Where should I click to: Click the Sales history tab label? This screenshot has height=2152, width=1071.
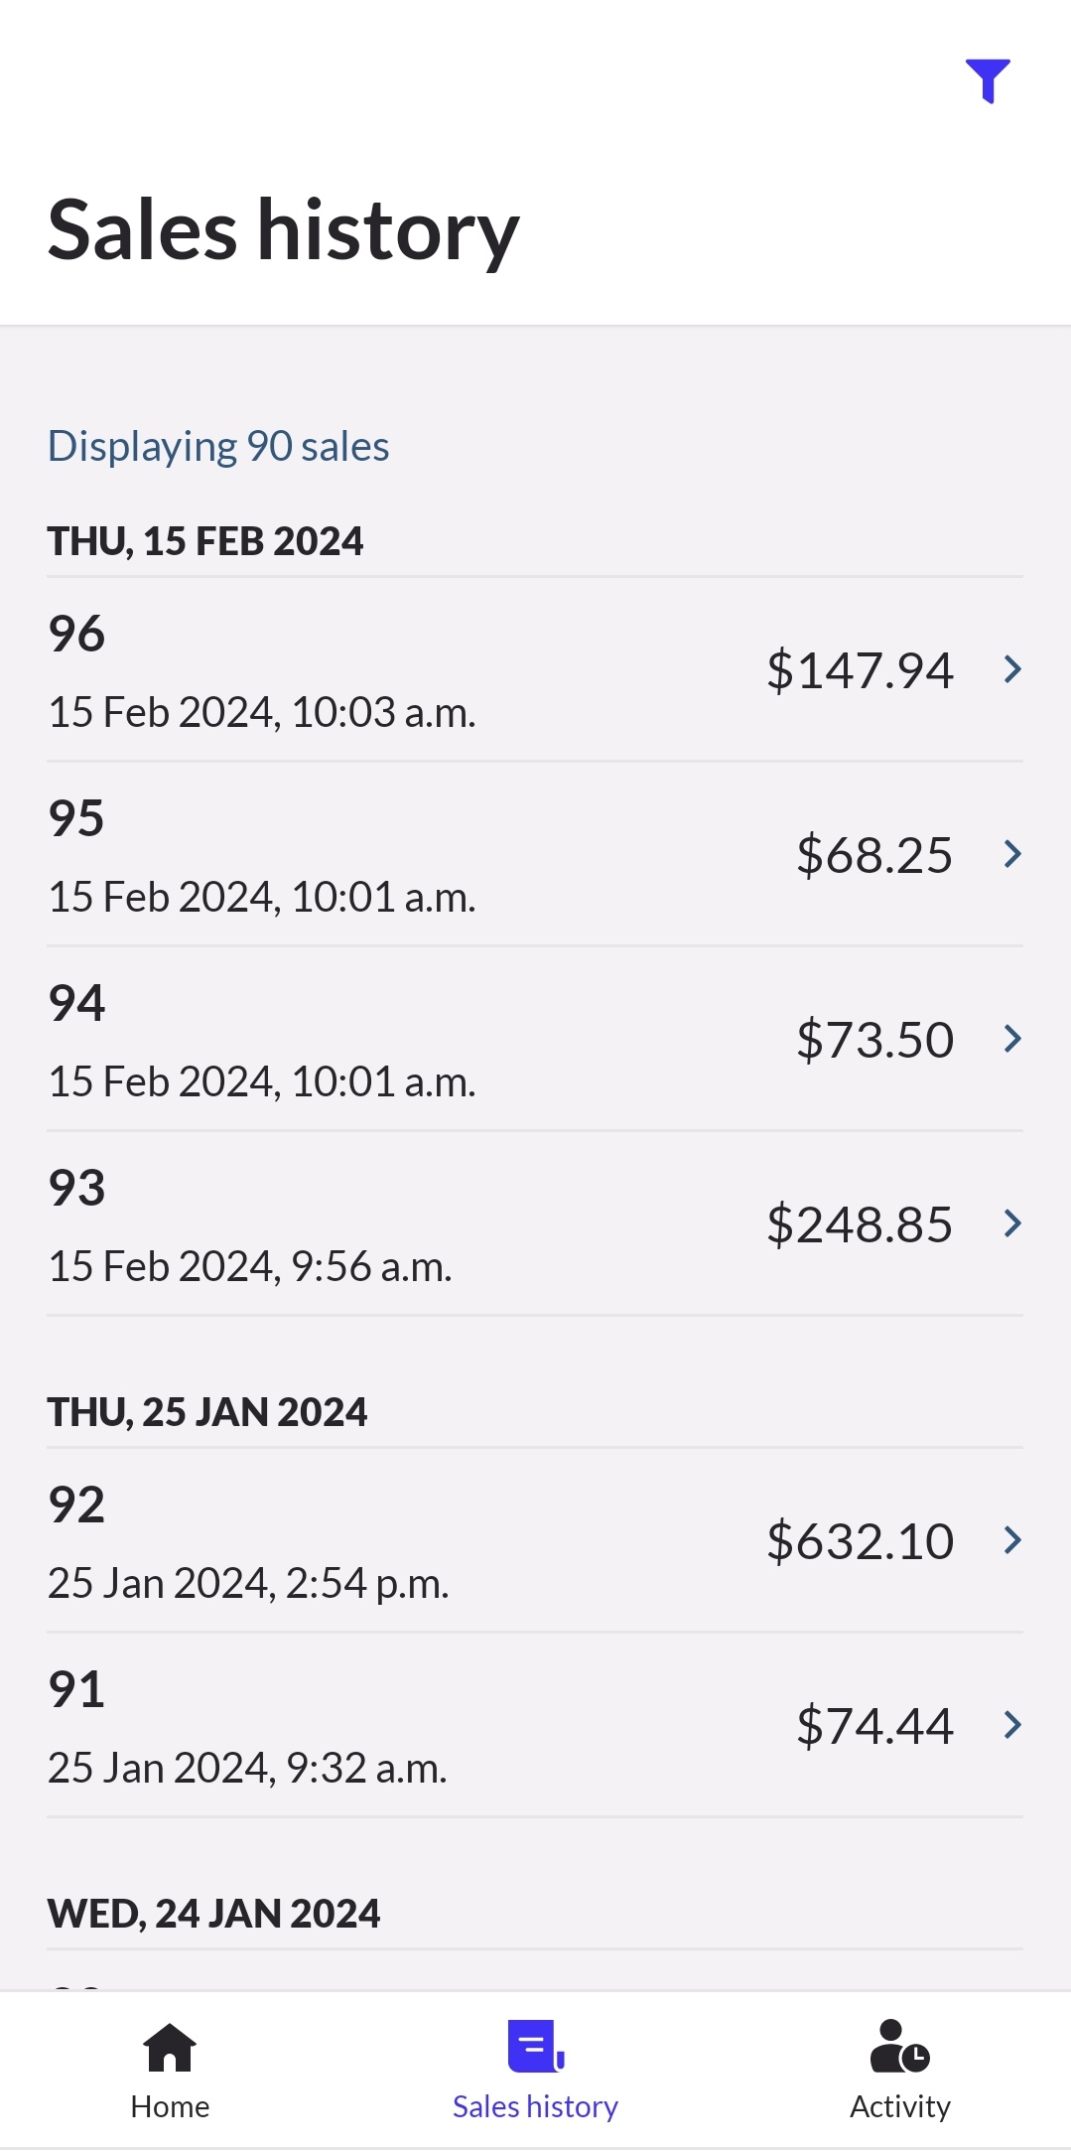[535, 2106]
